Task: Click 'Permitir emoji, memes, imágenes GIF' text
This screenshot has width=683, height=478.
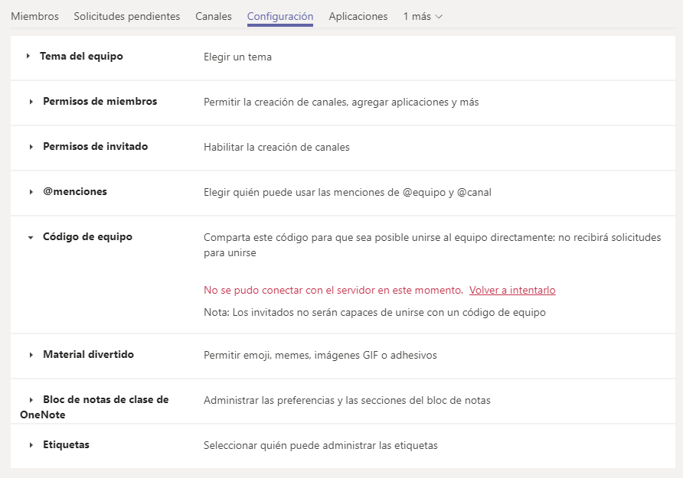Action: [320, 356]
